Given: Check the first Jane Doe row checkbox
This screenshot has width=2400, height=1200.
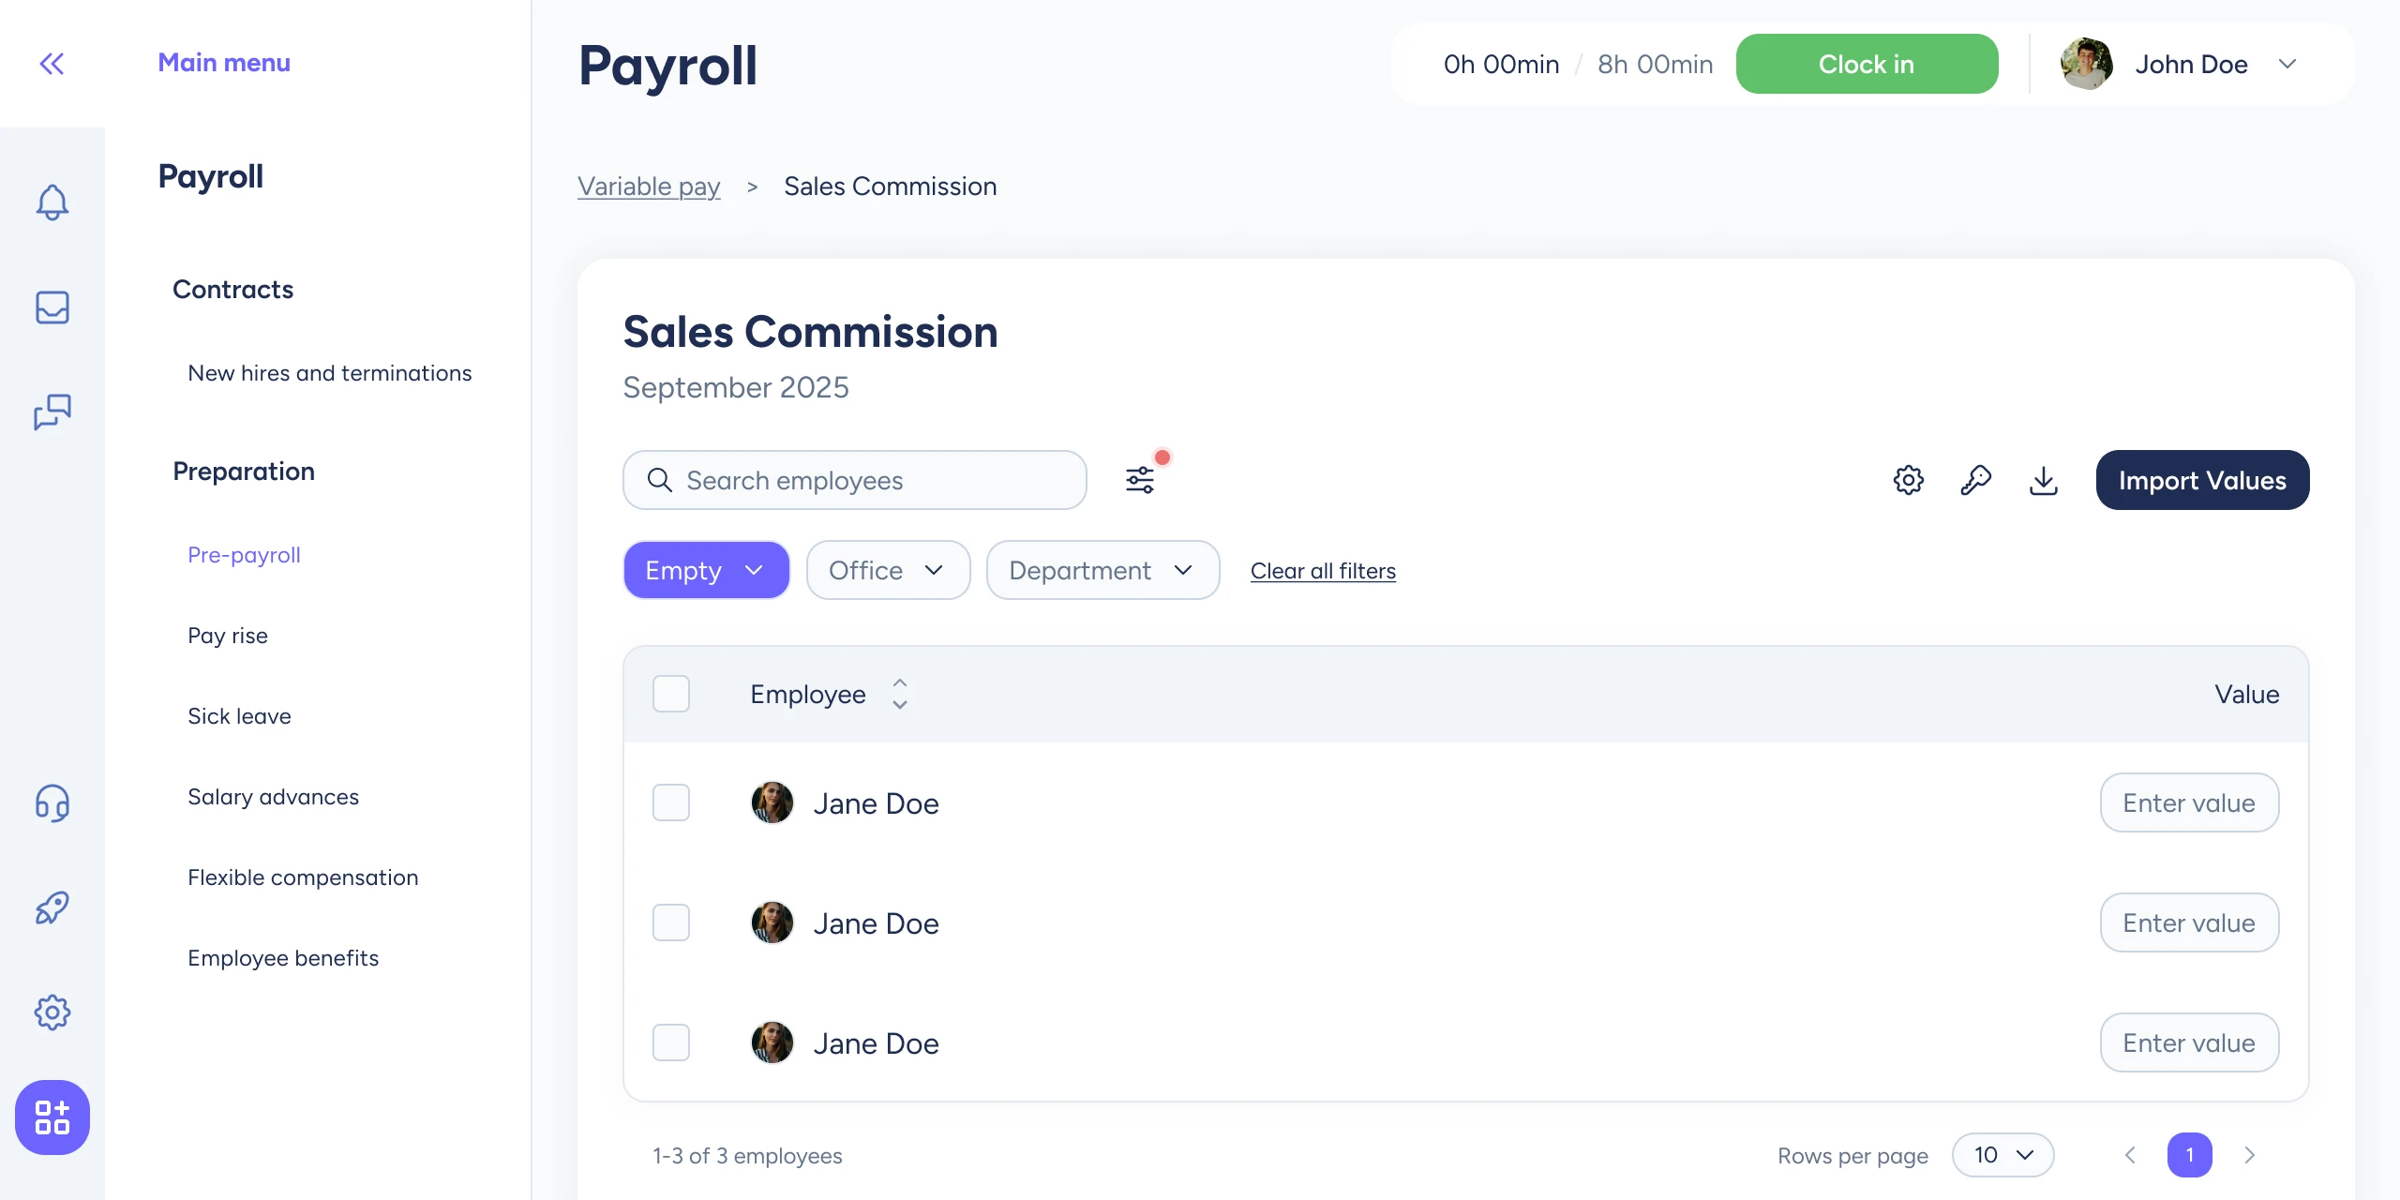Looking at the screenshot, I should 671,802.
